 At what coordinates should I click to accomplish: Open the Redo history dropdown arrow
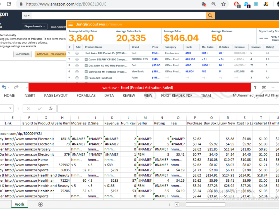click(21, 87)
